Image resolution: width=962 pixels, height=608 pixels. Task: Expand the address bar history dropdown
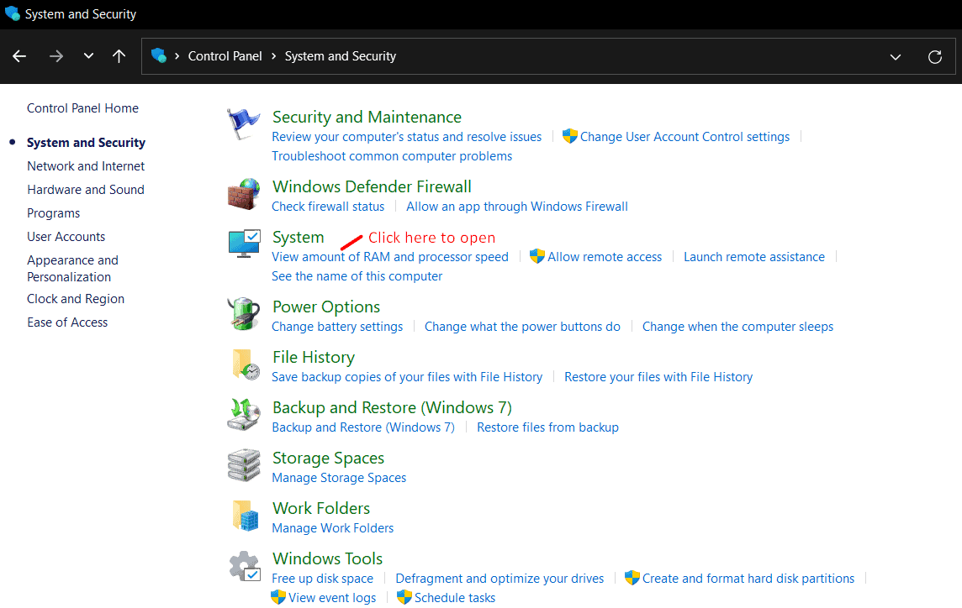pos(896,56)
